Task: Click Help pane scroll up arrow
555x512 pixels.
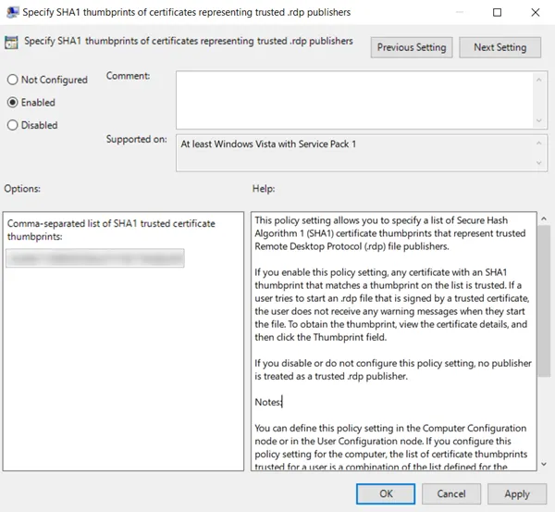Action: coord(544,219)
